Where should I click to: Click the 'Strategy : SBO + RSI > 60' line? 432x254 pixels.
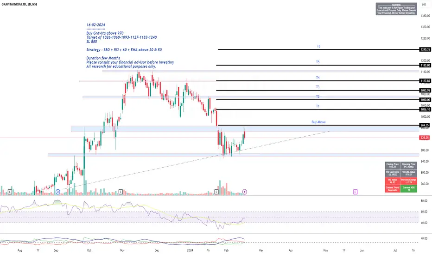[124, 50]
